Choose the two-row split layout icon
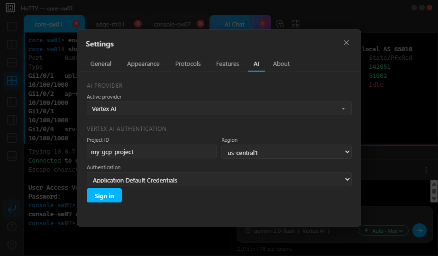This screenshot has width=438, height=256. pos(12,63)
